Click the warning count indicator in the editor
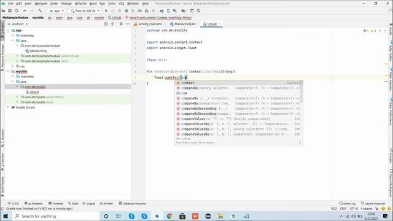Viewport: 393px width, 221px height. (x=373, y=31)
